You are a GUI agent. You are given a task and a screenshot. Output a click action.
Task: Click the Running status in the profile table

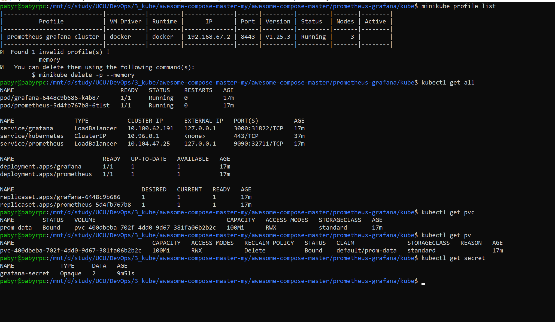tap(313, 37)
